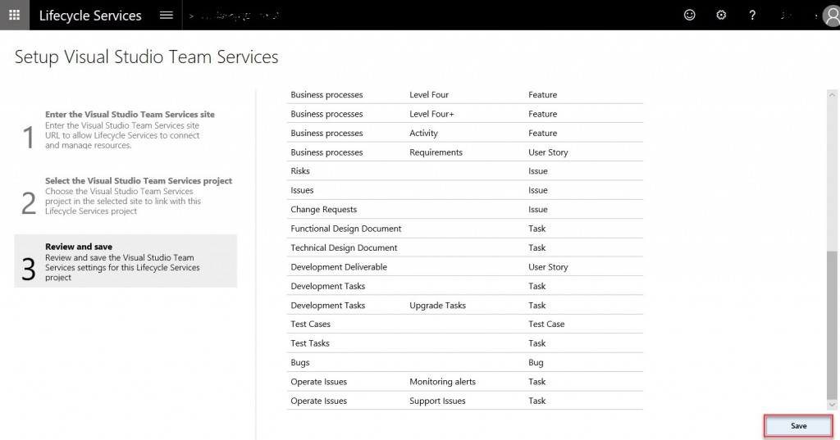Viewport: 840px width, 440px height.
Task: Click the Save button
Action: pos(798,426)
